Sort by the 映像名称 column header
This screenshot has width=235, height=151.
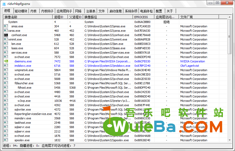pos(28,17)
